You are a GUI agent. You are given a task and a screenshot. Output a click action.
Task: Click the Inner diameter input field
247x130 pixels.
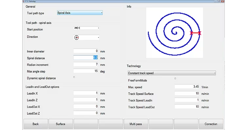coord(86,51)
